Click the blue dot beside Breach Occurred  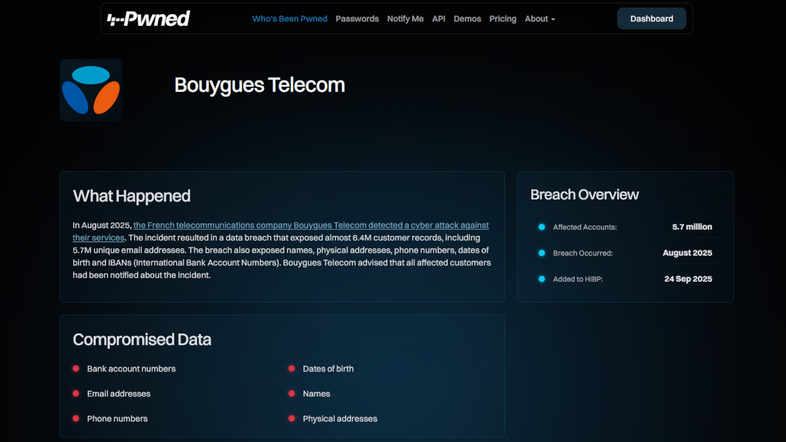pos(542,253)
